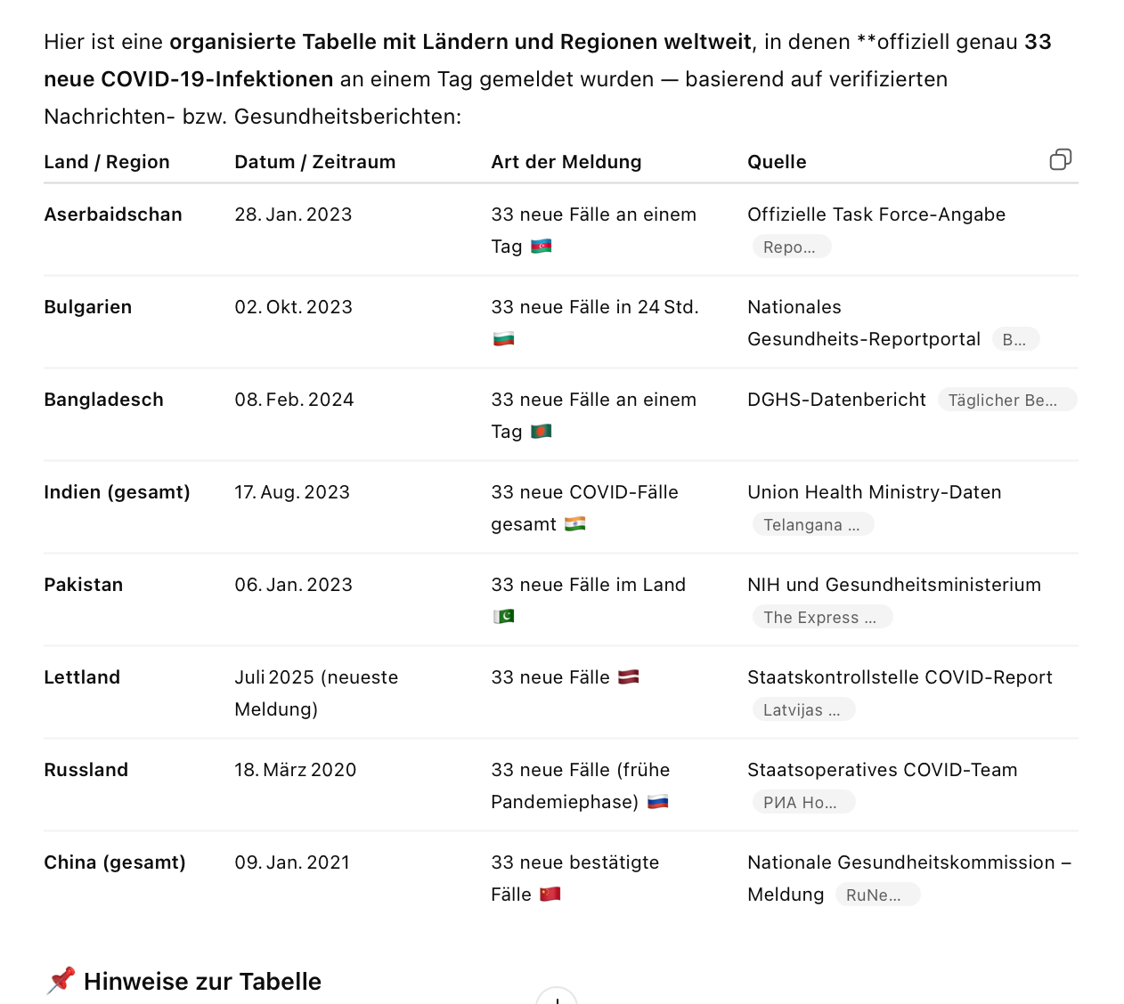Click the Latvia flag emoji
The image size is (1124, 1004).
(x=629, y=677)
